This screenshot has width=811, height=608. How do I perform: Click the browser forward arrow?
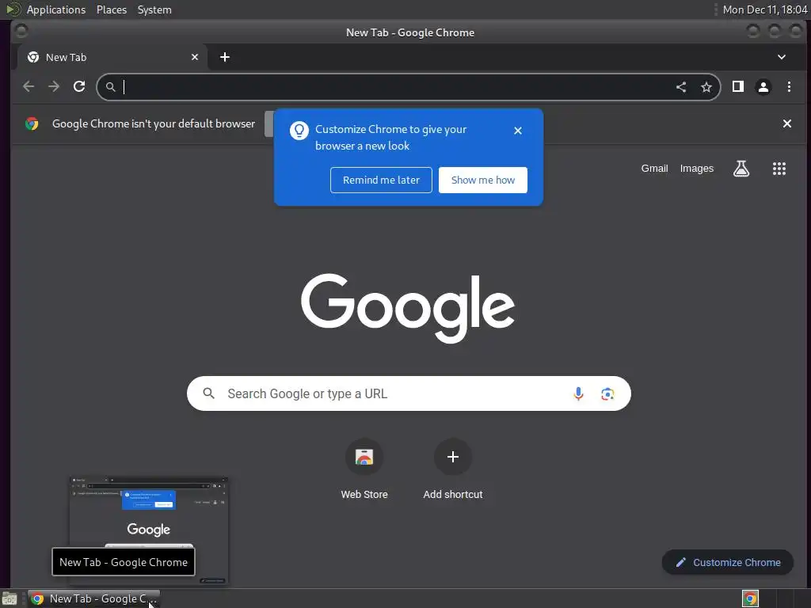click(54, 86)
